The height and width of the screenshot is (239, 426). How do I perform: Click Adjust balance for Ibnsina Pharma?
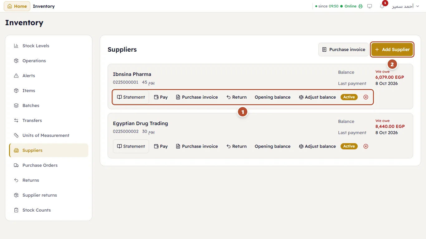(317, 97)
